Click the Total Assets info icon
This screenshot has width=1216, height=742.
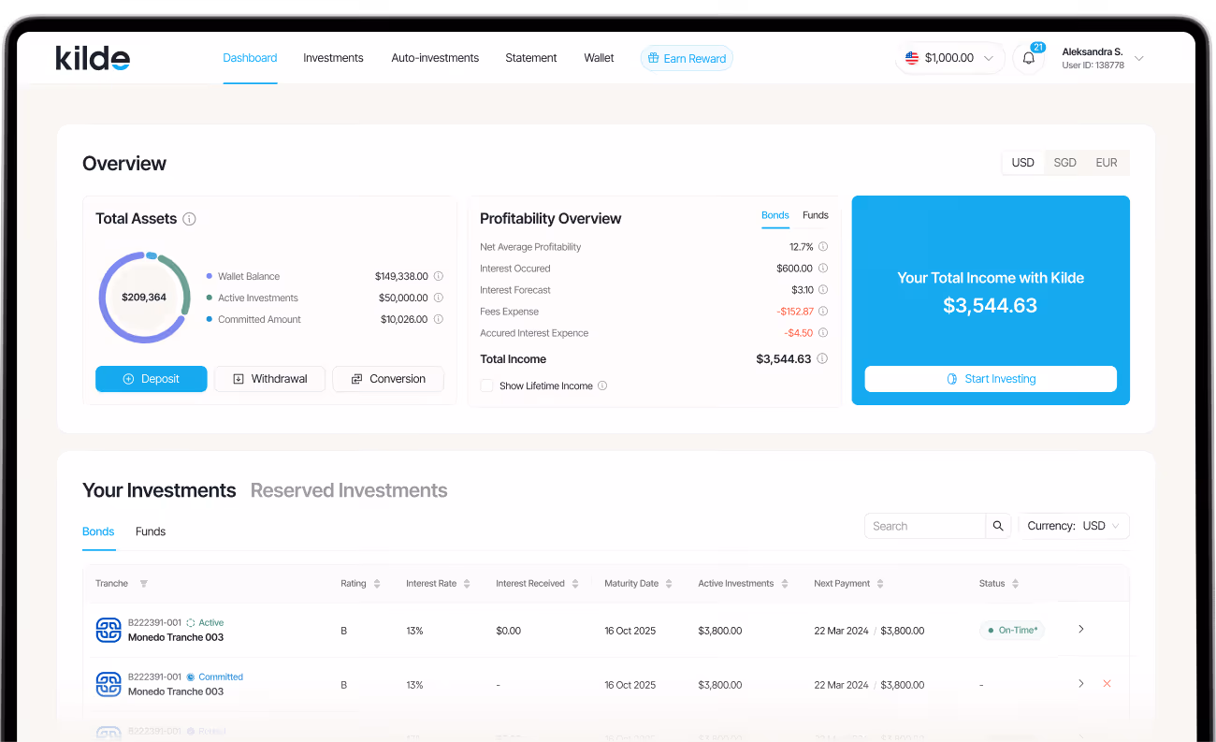[x=189, y=219]
